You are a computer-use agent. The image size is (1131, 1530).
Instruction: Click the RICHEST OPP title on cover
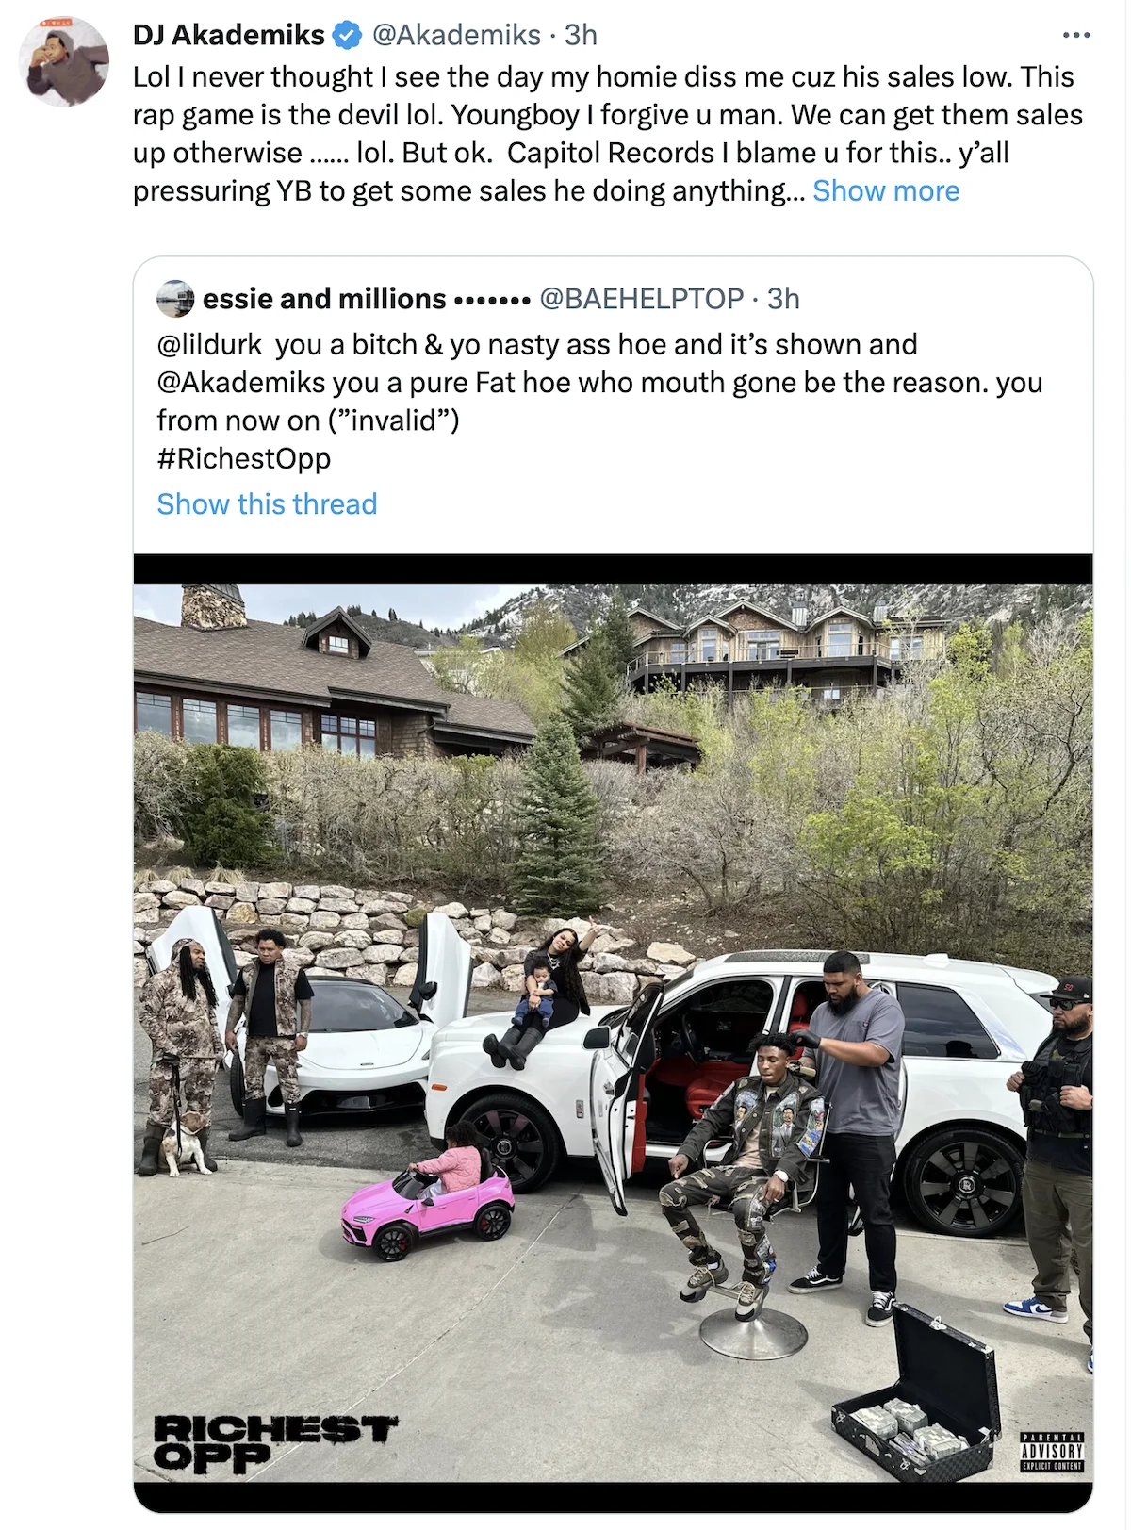(274, 1443)
